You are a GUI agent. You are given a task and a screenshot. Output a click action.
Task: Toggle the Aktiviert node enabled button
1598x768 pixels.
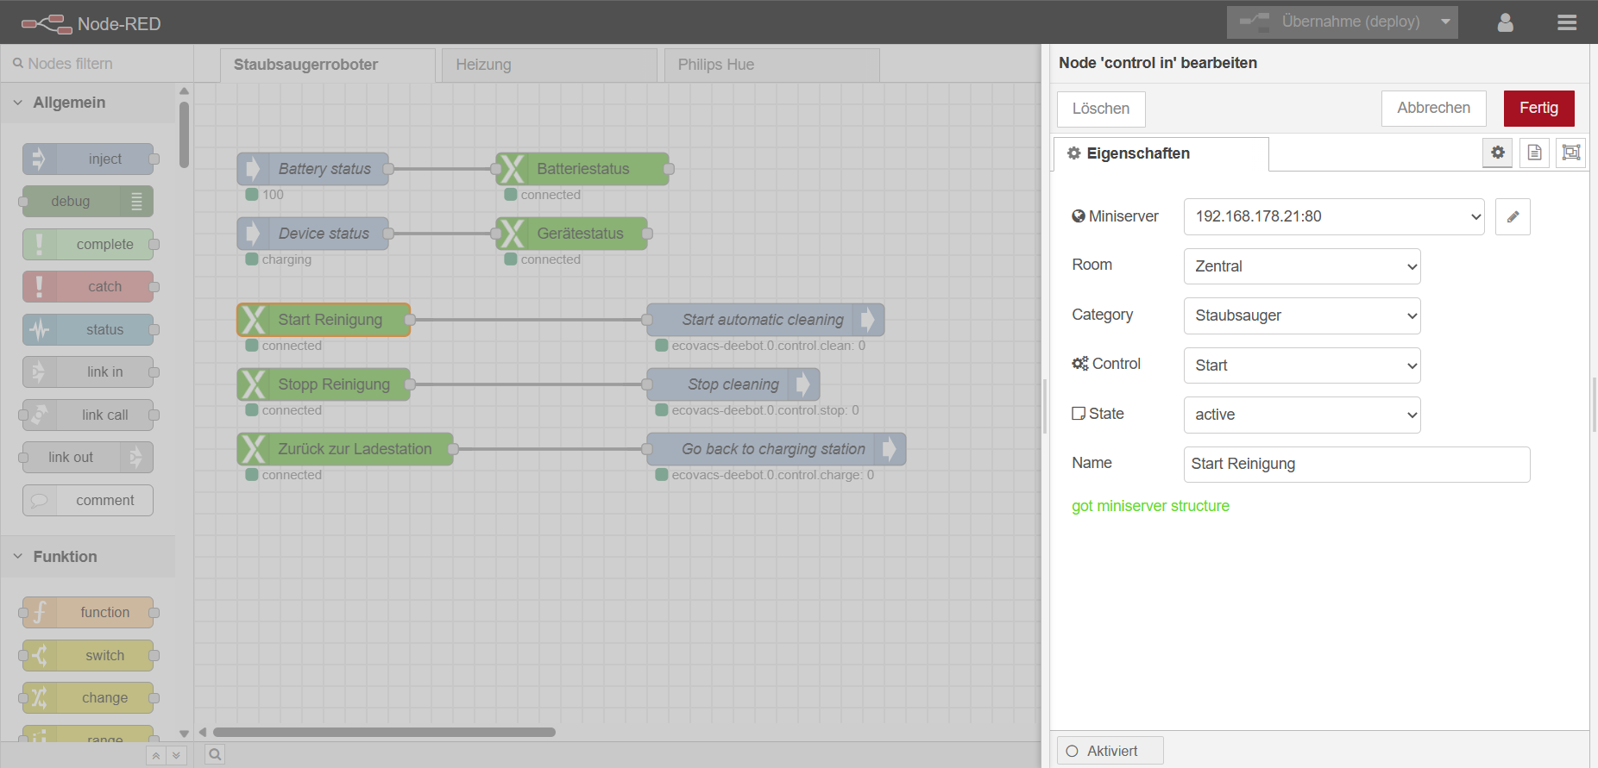(1110, 751)
